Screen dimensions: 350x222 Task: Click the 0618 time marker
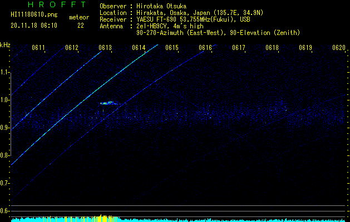point(272,48)
